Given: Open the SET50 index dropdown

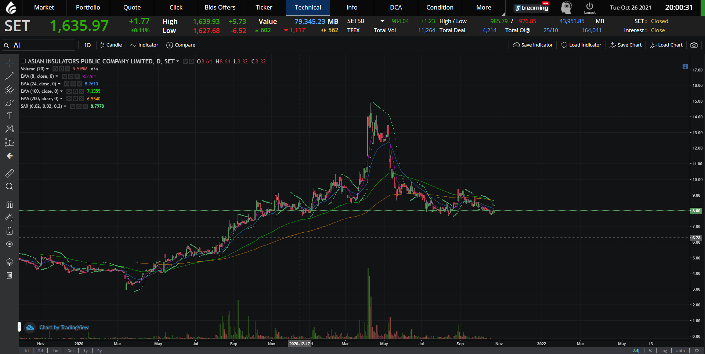Looking at the screenshot, I should [382, 21].
